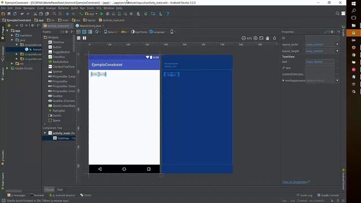Select the CheckBox widget in the Palette
Viewport: 361px width, 203px height.
[x=56, y=57]
